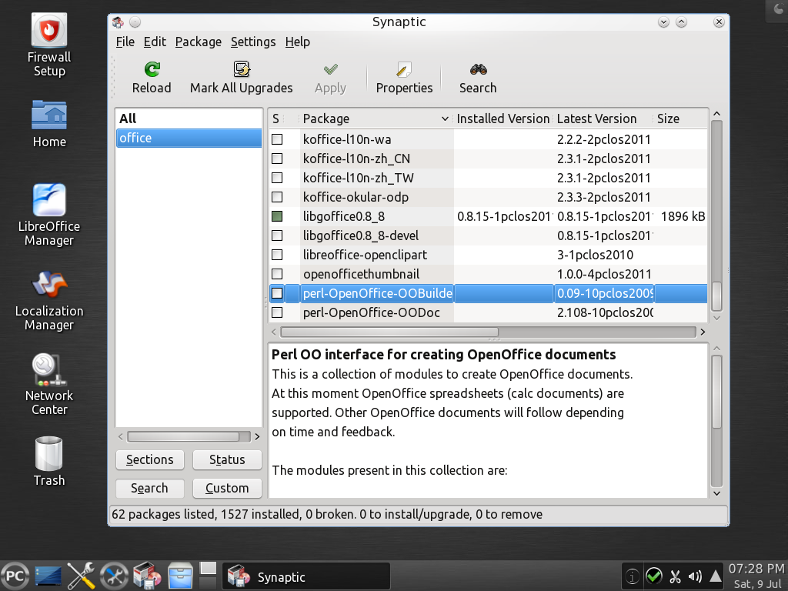The image size is (788, 591).
Task: Click the Sections filter button
Action: tap(150, 460)
